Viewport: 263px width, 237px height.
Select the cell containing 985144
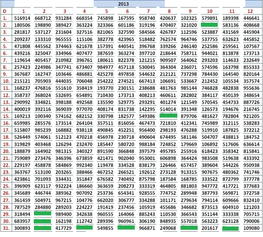point(189,88)
